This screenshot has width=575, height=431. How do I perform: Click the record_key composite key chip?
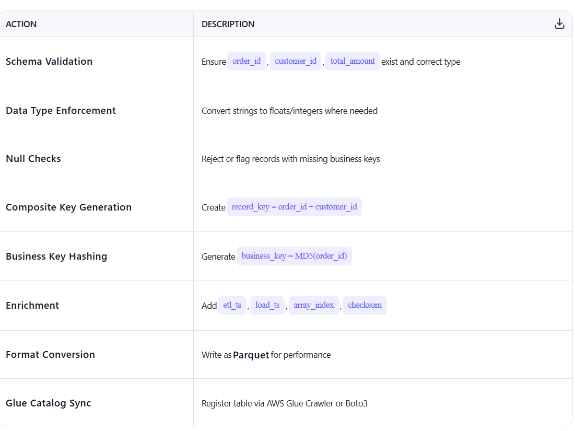coord(294,206)
